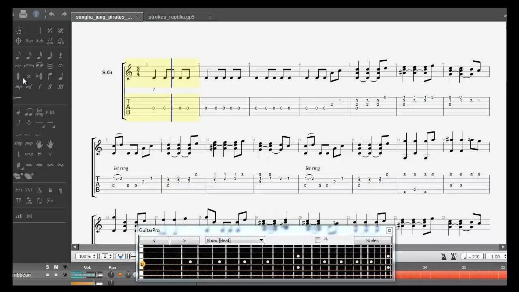The height and width of the screenshot is (292, 519).
Task: Toggle solo on the Caribbean track
Action: 47,275
